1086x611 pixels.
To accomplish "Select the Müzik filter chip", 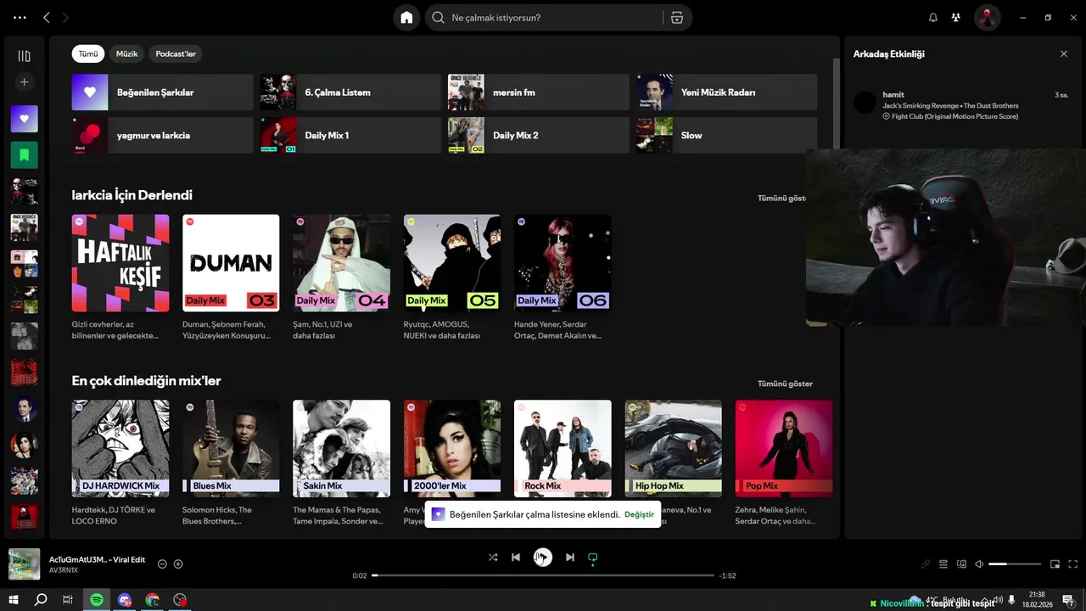I will point(126,53).
